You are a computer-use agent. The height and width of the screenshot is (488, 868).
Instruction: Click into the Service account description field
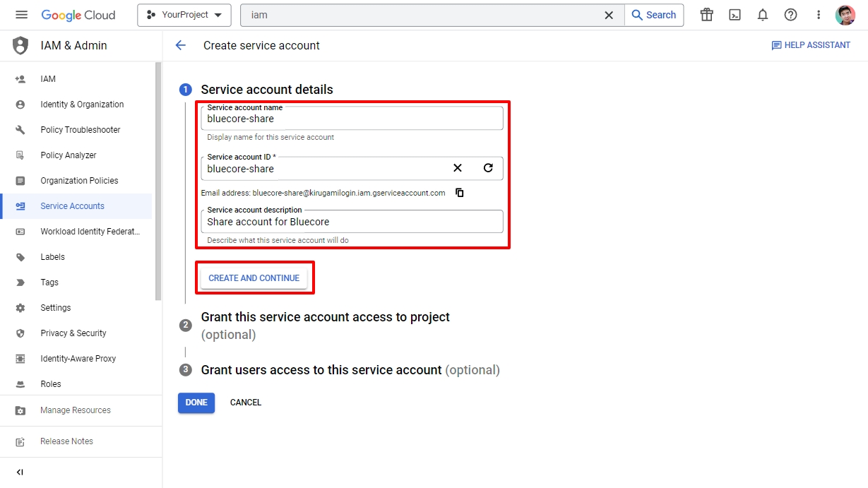pos(352,222)
